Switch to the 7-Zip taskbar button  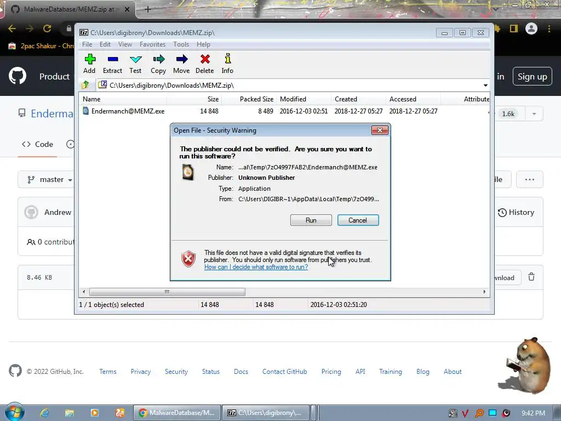(266, 413)
